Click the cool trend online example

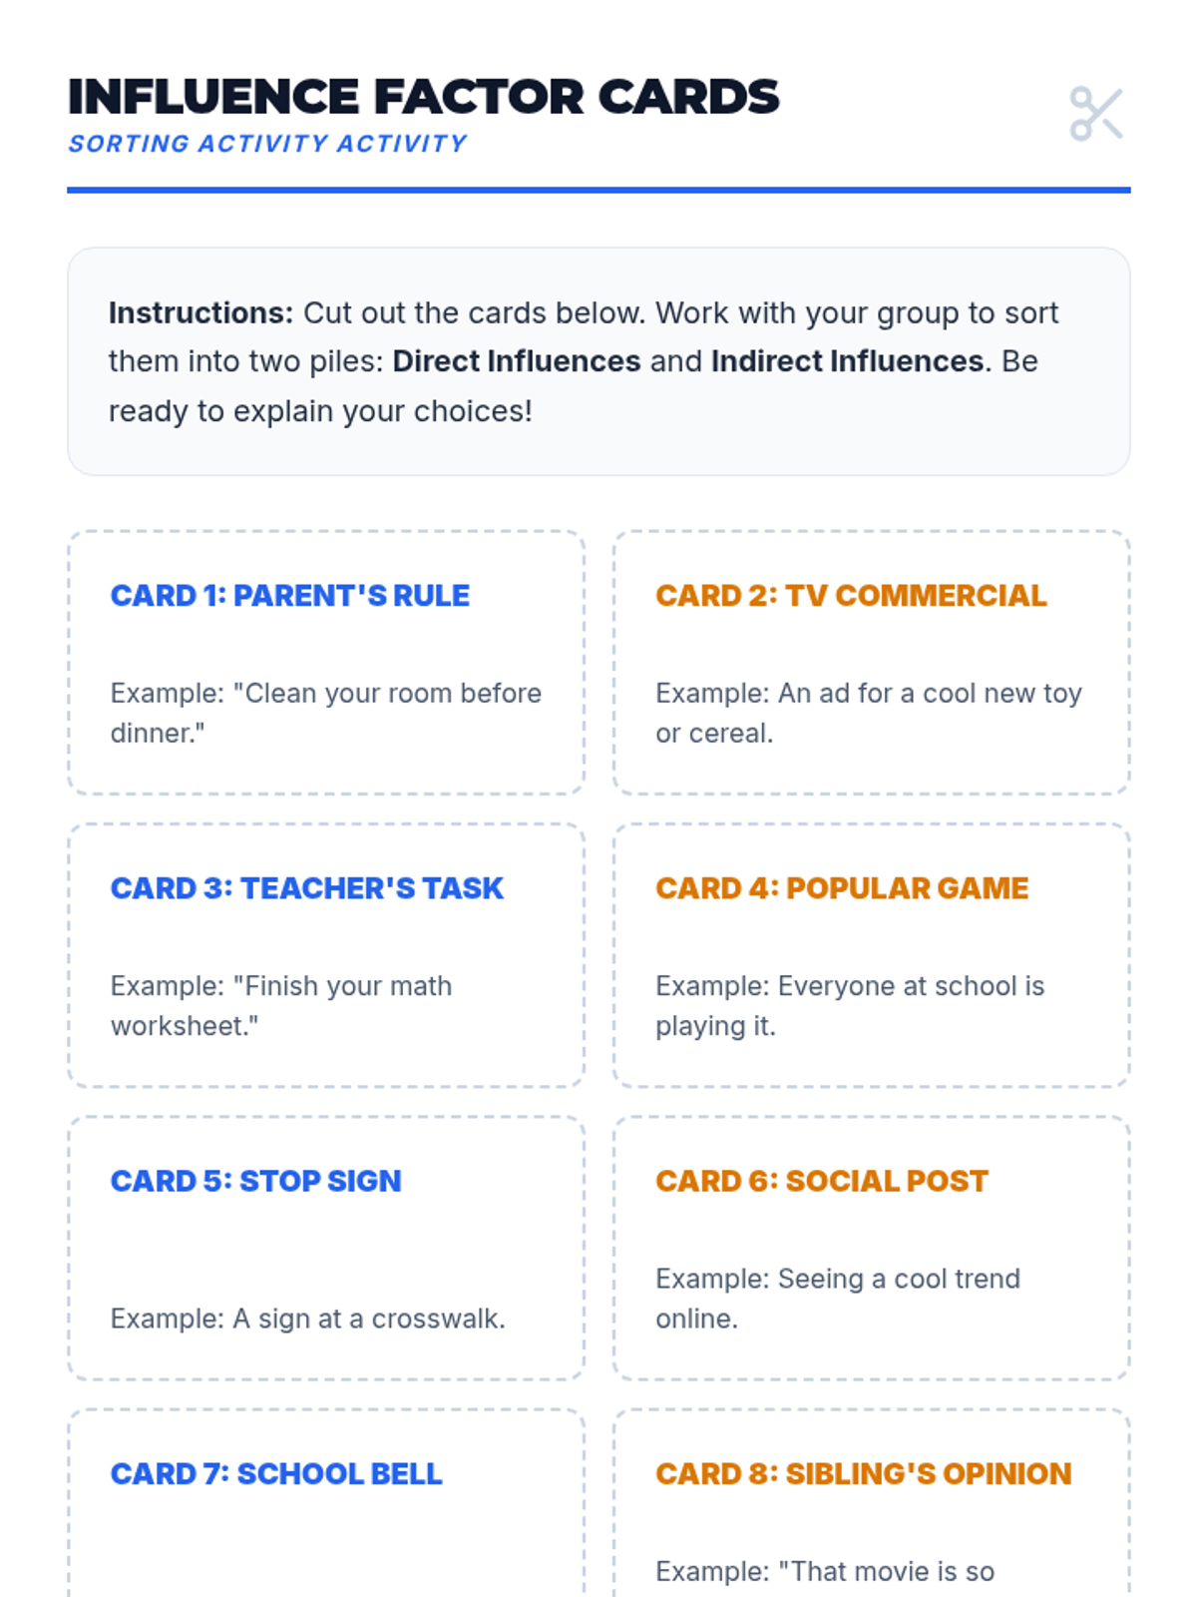coord(837,1299)
